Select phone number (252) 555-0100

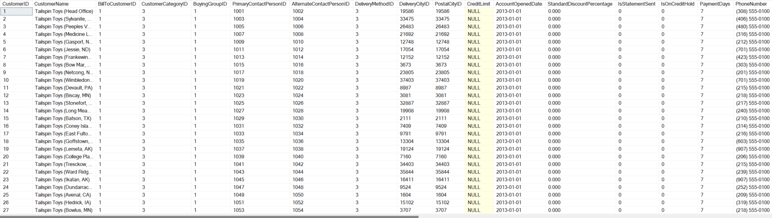(753, 187)
